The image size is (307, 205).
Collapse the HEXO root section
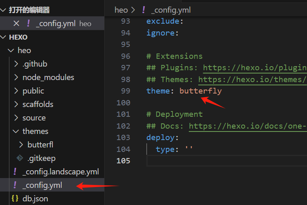click(3, 37)
